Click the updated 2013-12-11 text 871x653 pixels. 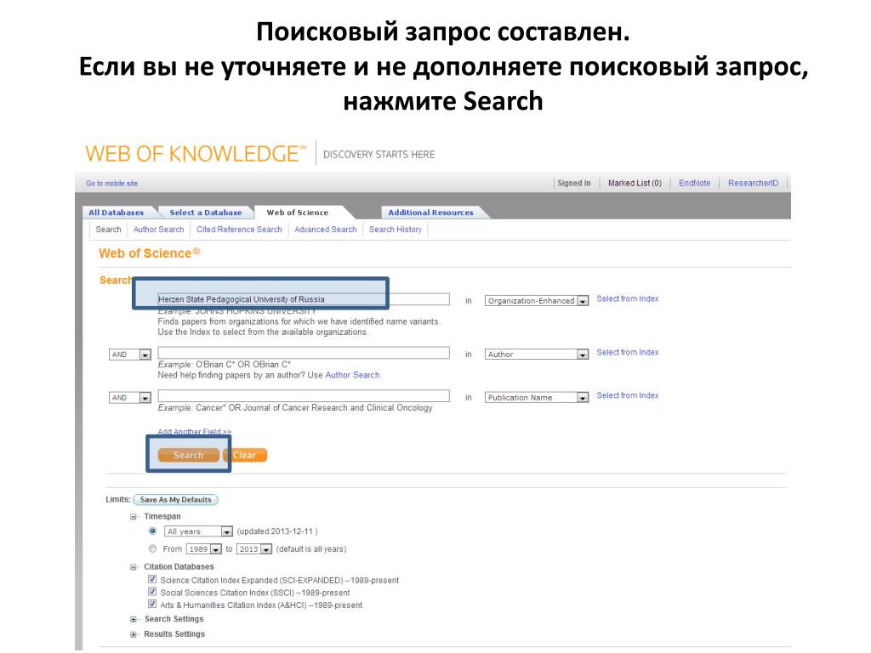click(x=277, y=531)
